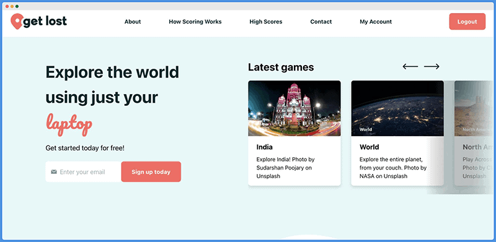Click the red window close dot
496x242 pixels.
[7, 6]
